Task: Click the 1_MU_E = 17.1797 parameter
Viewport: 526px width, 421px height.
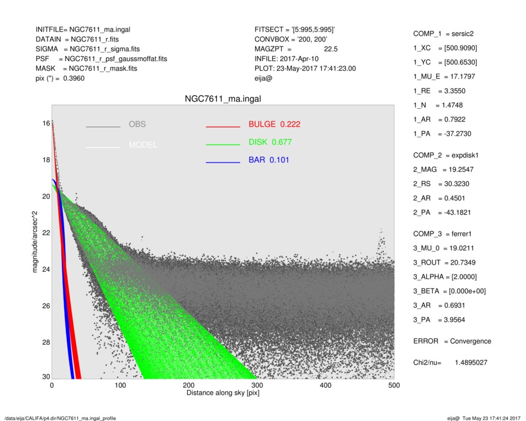Action: click(444, 77)
